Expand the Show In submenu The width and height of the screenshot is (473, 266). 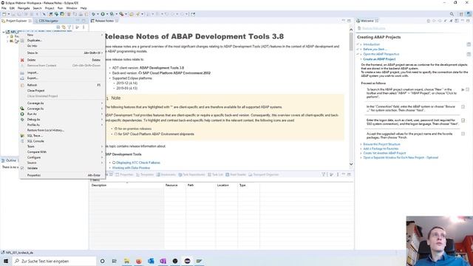62,52
